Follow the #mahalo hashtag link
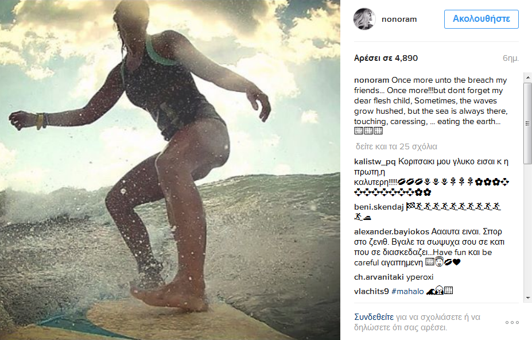 407,291
